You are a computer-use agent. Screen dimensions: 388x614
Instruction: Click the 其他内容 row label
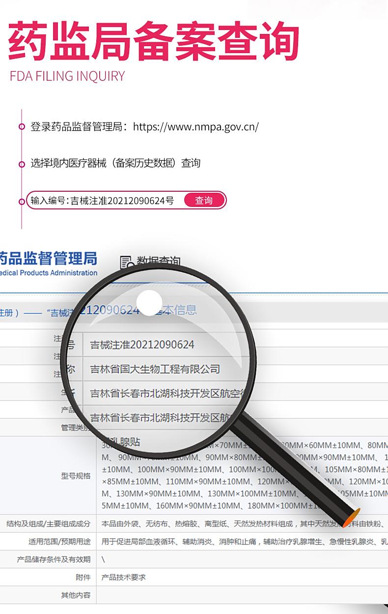coord(76,595)
